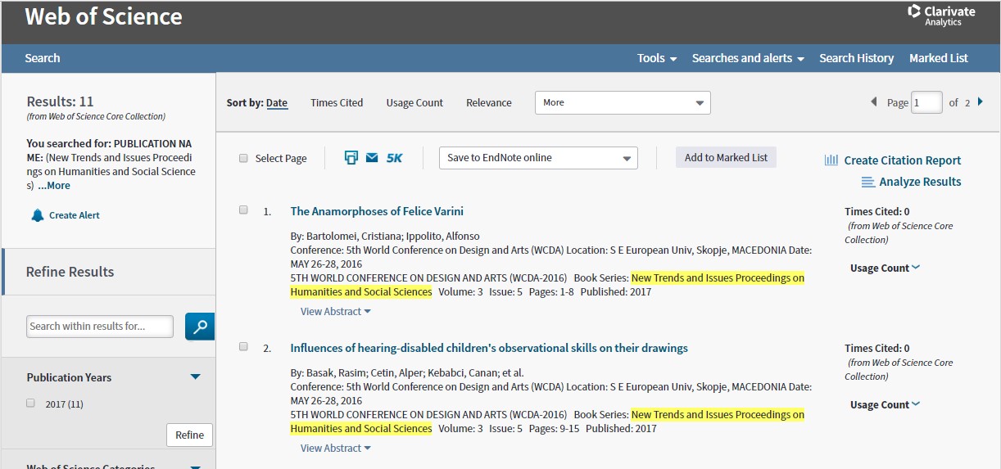Click the Create Alert bell icon
The height and width of the screenshot is (469, 1001).
[x=38, y=215]
